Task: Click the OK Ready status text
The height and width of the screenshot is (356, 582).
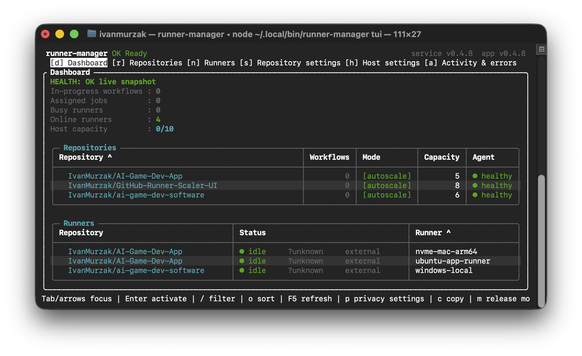Action: (x=129, y=53)
